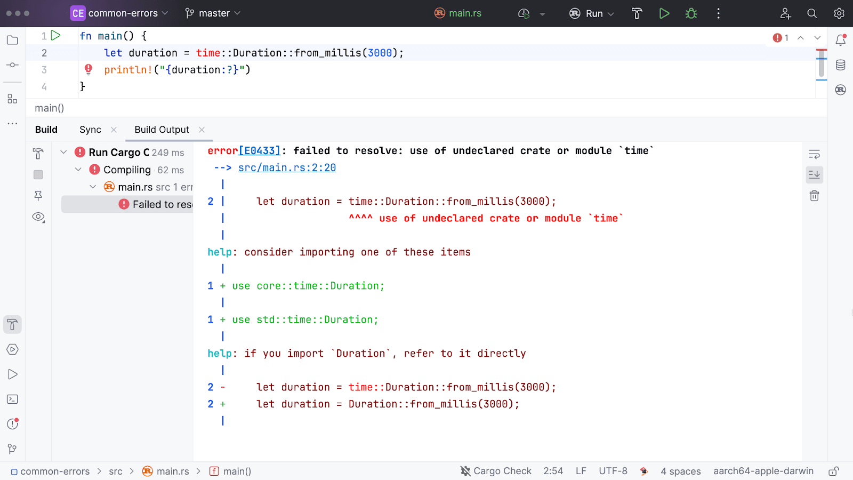Open the Terminal tool window from the sidebar

(x=12, y=399)
